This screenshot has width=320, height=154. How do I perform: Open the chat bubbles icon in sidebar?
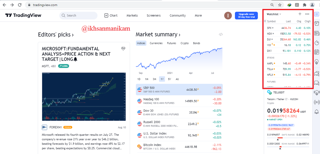316,74
